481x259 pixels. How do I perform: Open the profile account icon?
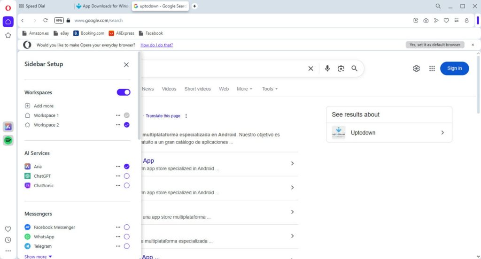click(466, 21)
